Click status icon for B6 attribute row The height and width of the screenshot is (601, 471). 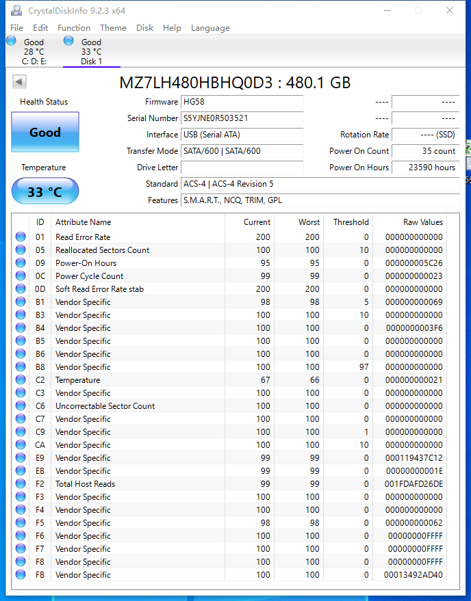coord(21,354)
